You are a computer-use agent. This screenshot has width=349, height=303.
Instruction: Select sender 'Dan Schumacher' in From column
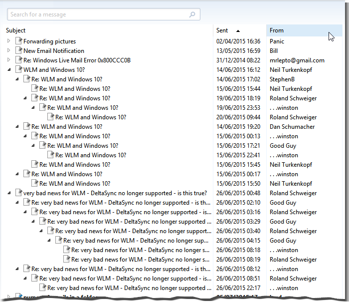(x=292, y=127)
